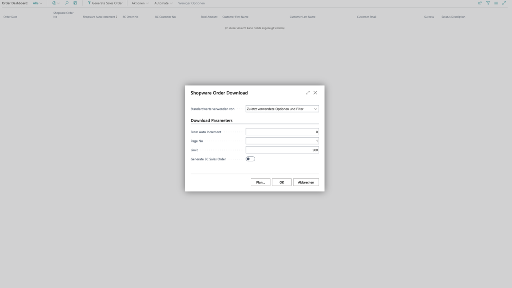The height and width of the screenshot is (288, 512).
Task: Toggle Generate BC Sales Order off then inspect
Action: coord(250,159)
